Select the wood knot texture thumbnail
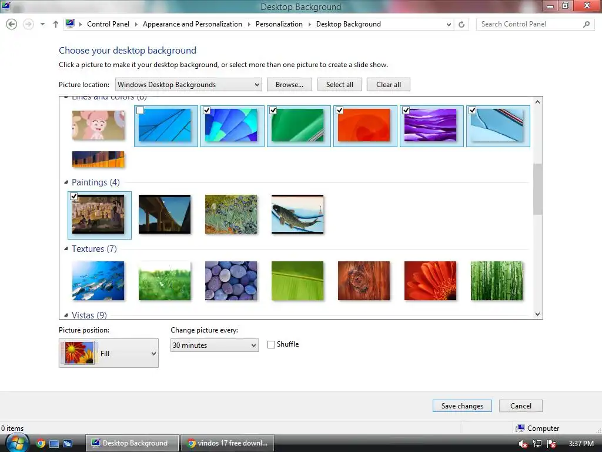This screenshot has width=602, height=452. pos(364,281)
